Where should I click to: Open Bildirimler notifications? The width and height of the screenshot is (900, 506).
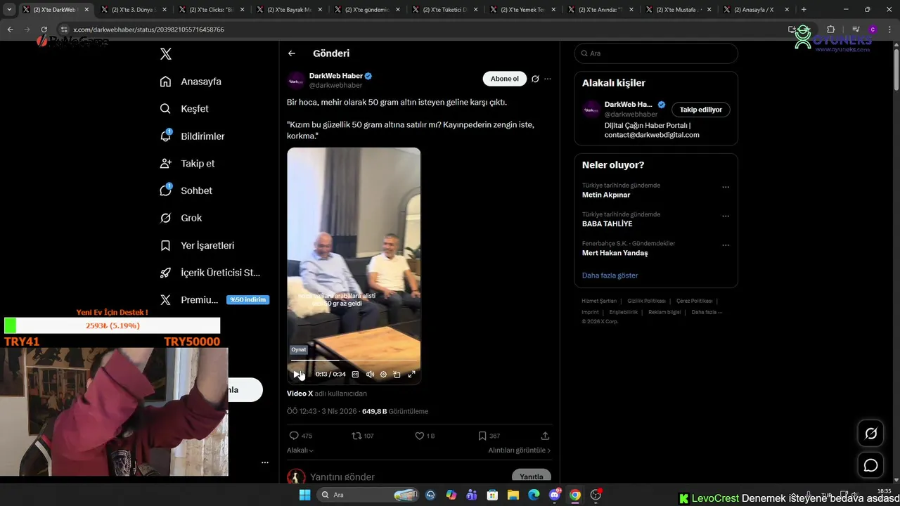point(192,136)
